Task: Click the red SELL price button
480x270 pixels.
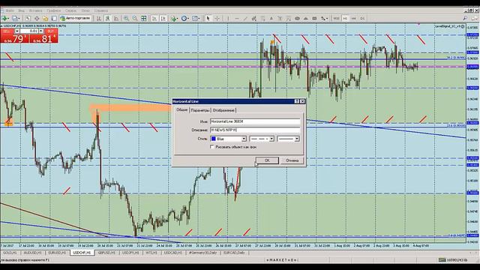Action: pyautogui.click(x=15, y=36)
